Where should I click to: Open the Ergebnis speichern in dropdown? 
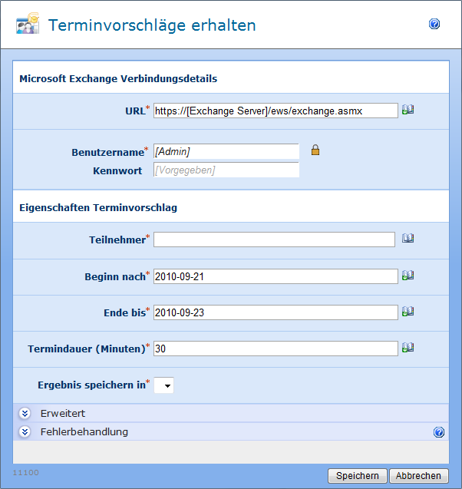click(164, 385)
